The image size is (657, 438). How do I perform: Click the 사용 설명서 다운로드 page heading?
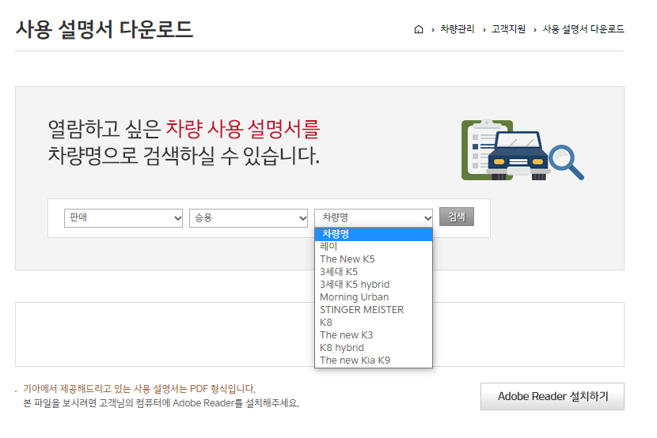coord(104,29)
